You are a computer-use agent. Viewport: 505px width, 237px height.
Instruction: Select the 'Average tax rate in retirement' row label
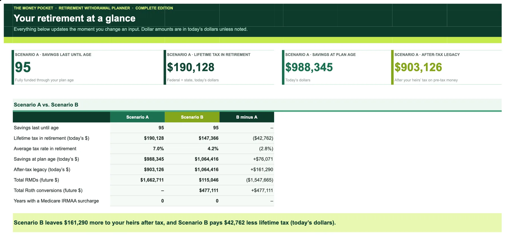[x=45, y=149]
